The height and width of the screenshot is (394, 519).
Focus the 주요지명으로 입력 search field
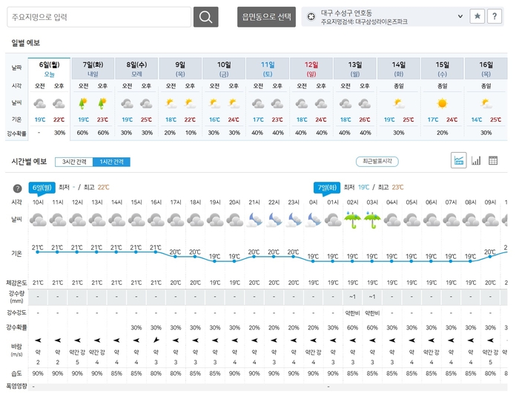[99, 17]
